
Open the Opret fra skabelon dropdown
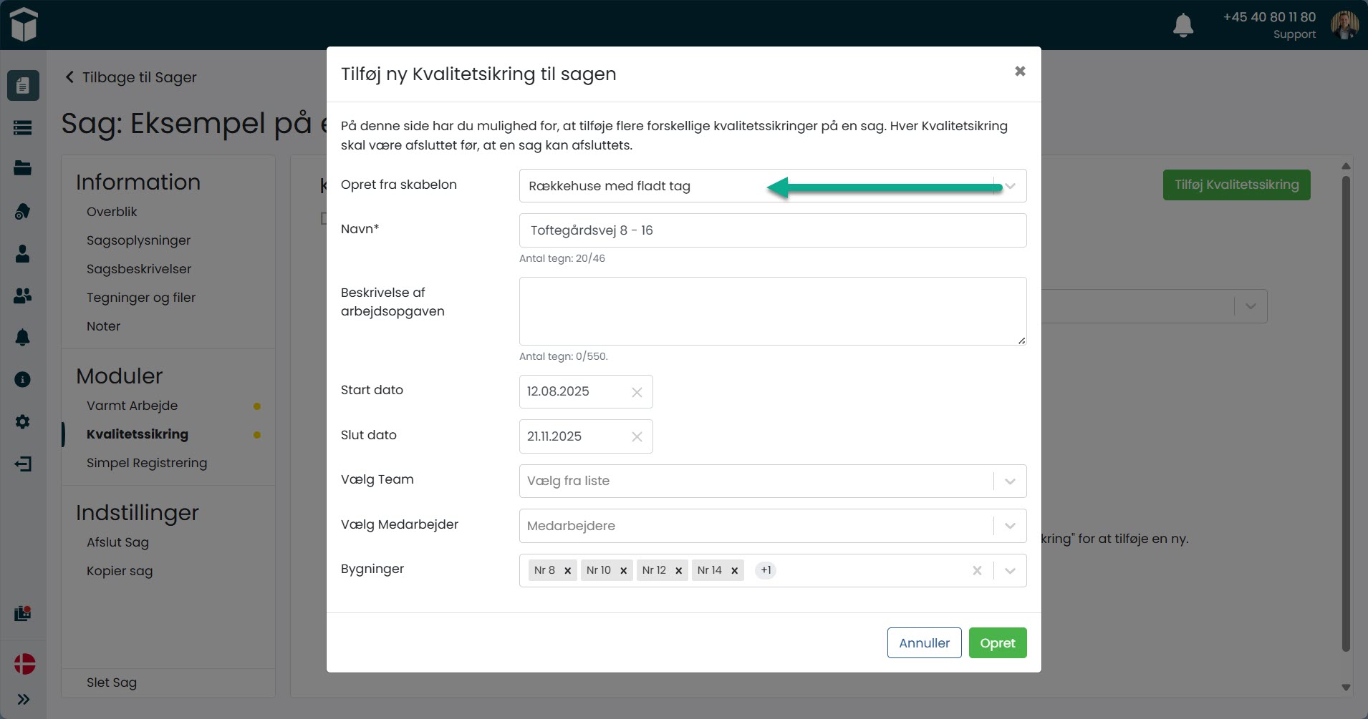(1009, 186)
